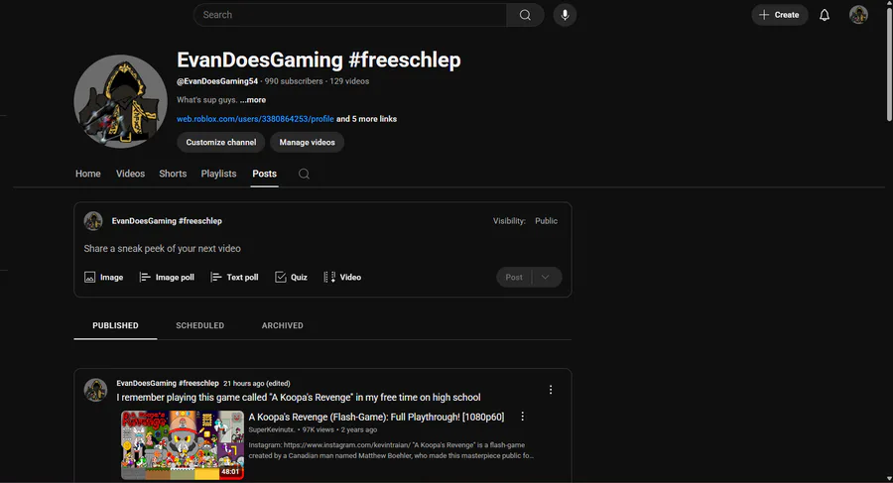
Task: Open the linked video's three-dot menu
Action: (522, 417)
